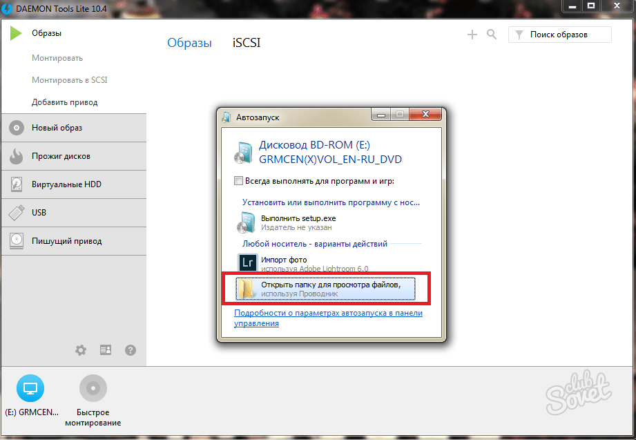Maximize the DAEMON Tools window

(x=591, y=6)
